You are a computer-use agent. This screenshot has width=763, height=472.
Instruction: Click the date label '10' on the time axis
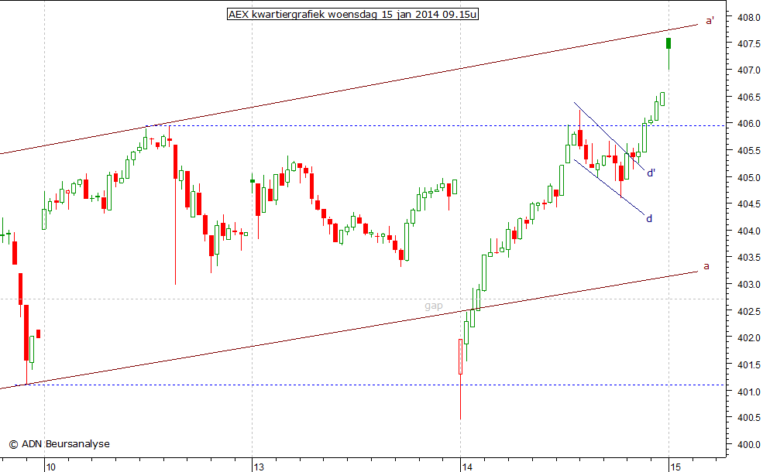coord(50,467)
